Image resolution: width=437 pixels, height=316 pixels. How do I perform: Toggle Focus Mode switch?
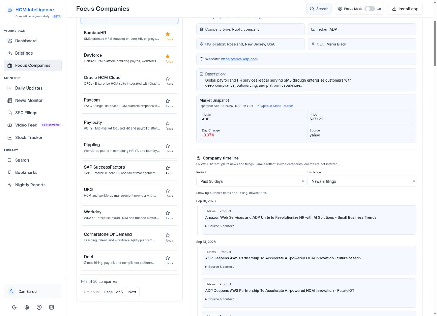(x=369, y=9)
